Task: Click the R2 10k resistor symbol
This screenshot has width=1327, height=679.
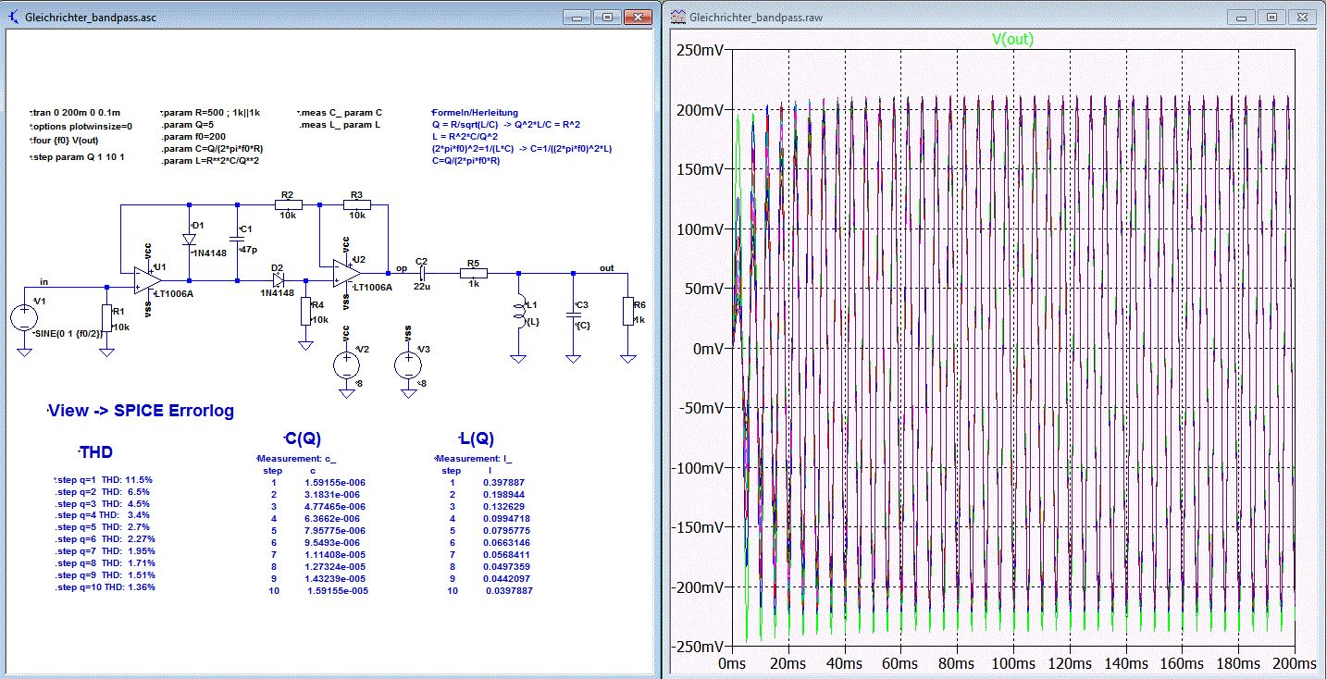Action: click(287, 204)
